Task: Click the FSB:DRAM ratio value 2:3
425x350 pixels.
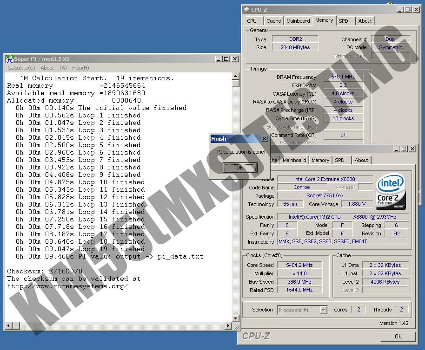Action: click(343, 85)
